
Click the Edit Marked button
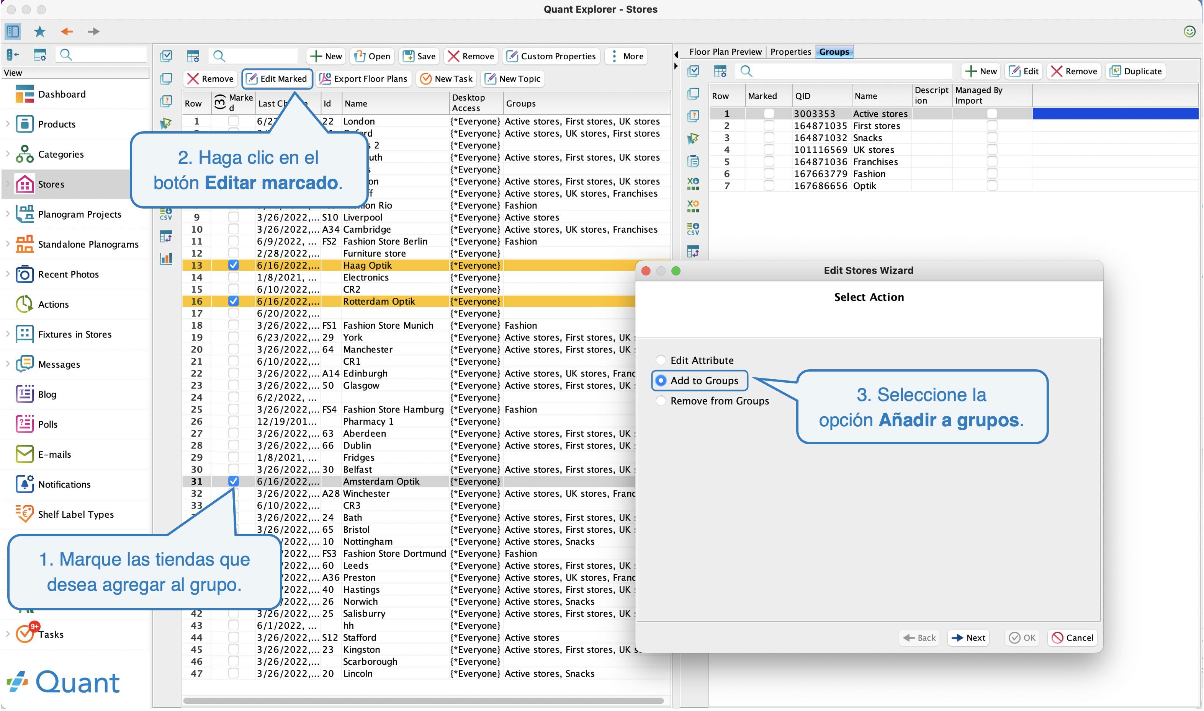point(277,79)
